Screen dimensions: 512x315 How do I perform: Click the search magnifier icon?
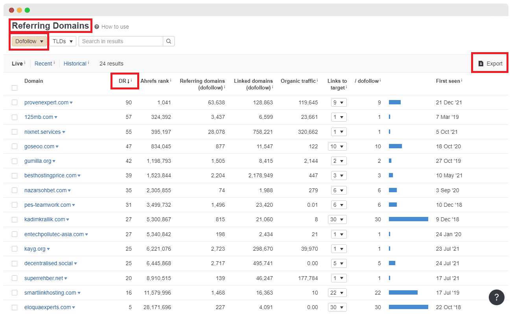point(168,41)
